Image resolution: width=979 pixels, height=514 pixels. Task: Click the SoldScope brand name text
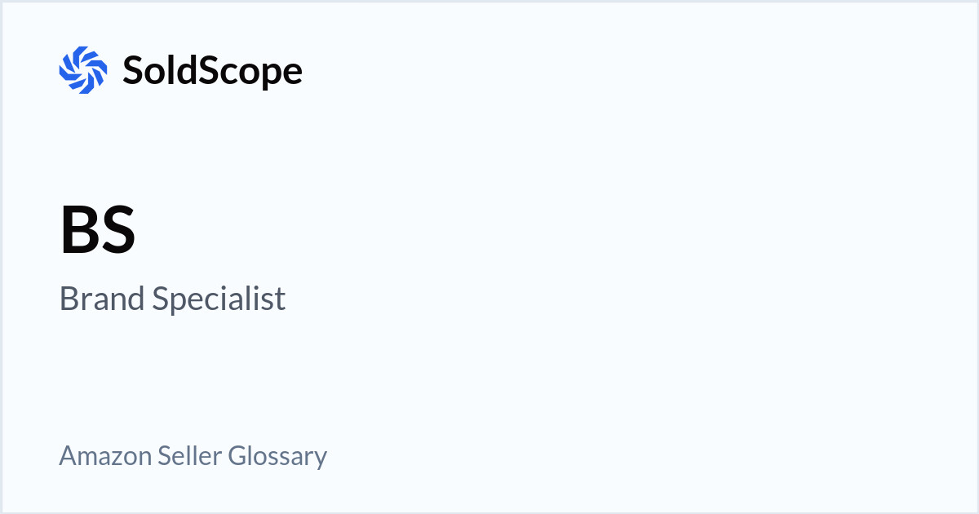212,70
